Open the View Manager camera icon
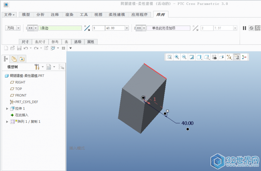Viewport: 261px width, 171px height. pos(214,57)
